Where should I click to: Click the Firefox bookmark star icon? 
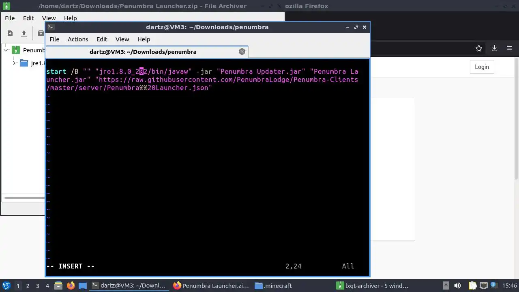click(479, 48)
